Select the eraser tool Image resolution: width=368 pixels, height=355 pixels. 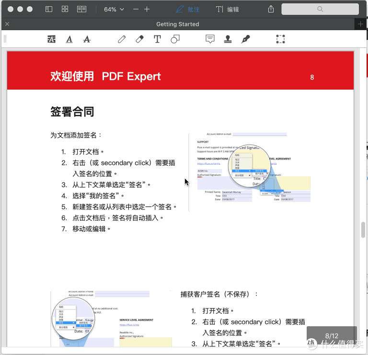click(139, 39)
